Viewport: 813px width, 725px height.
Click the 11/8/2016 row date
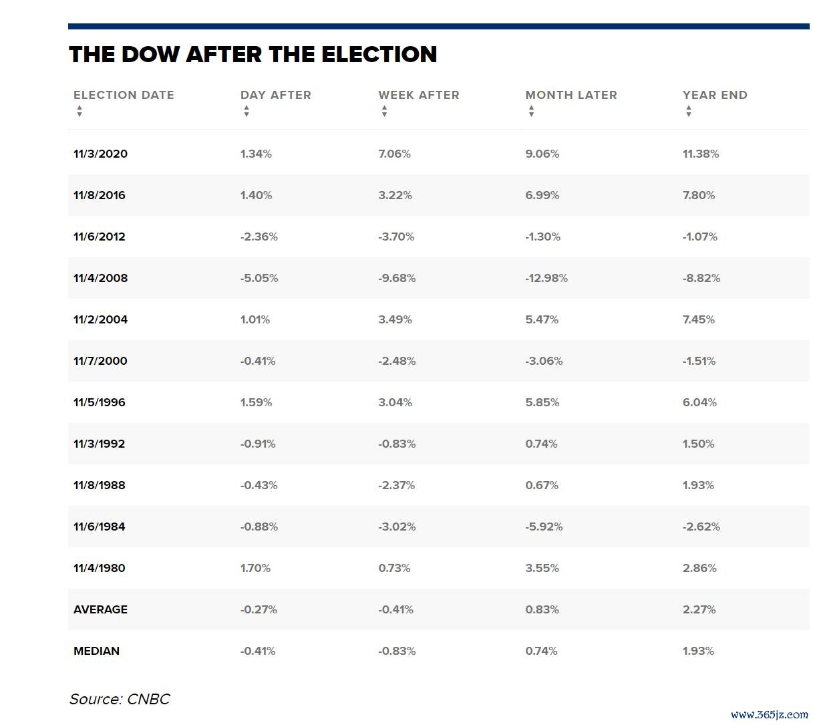click(x=100, y=195)
